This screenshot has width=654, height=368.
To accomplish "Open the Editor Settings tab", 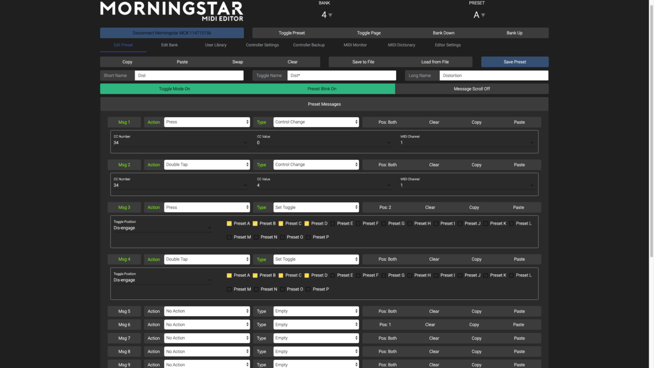I will coord(447,45).
